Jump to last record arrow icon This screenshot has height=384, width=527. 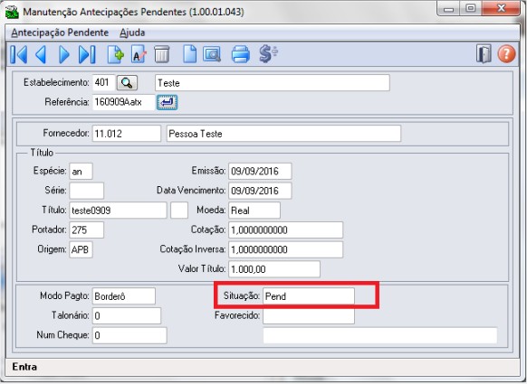(87, 54)
